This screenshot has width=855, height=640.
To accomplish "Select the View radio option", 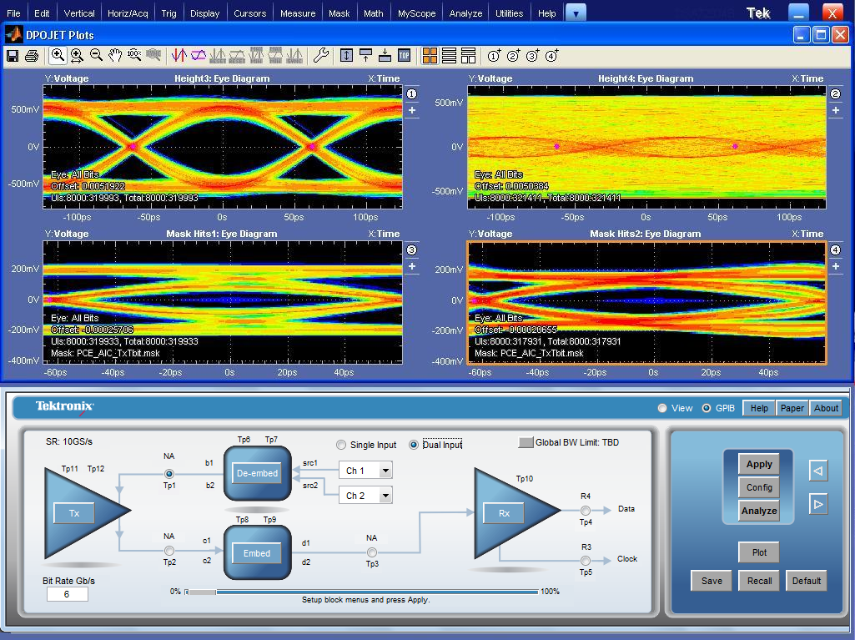I will pos(662,408).
